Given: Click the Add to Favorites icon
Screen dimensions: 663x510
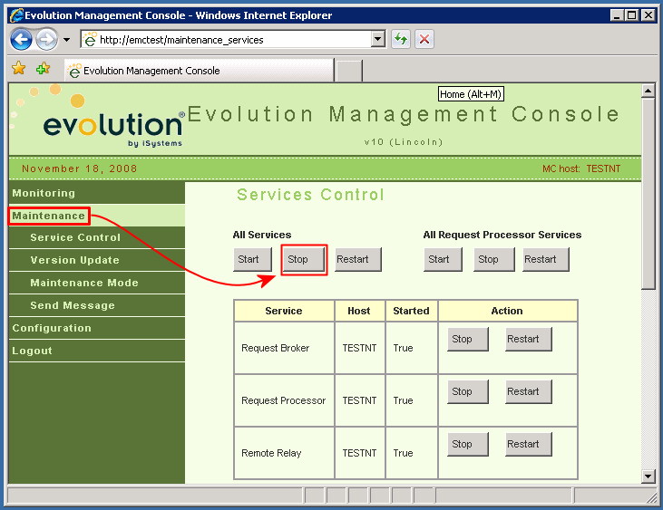Looking at the screenshot, I should click(x=43, y=69).
